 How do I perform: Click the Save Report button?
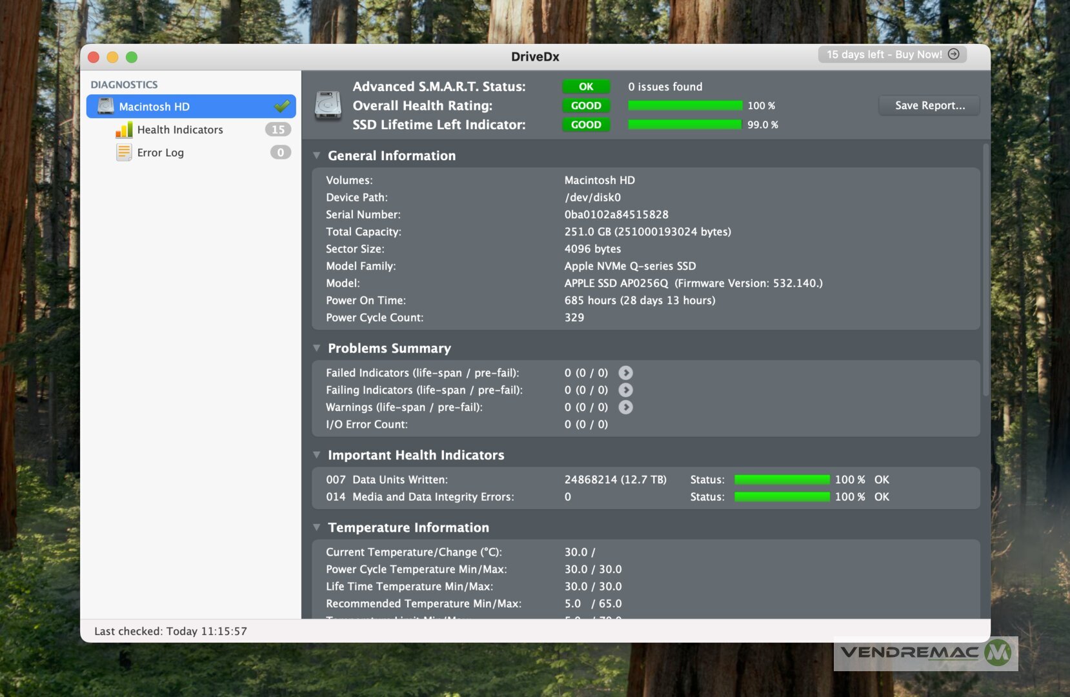(x=929, y=105)
